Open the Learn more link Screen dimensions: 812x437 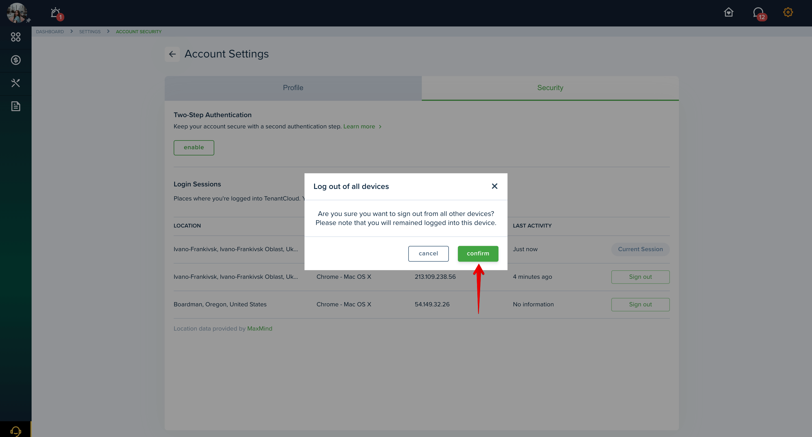click(362, 126)
